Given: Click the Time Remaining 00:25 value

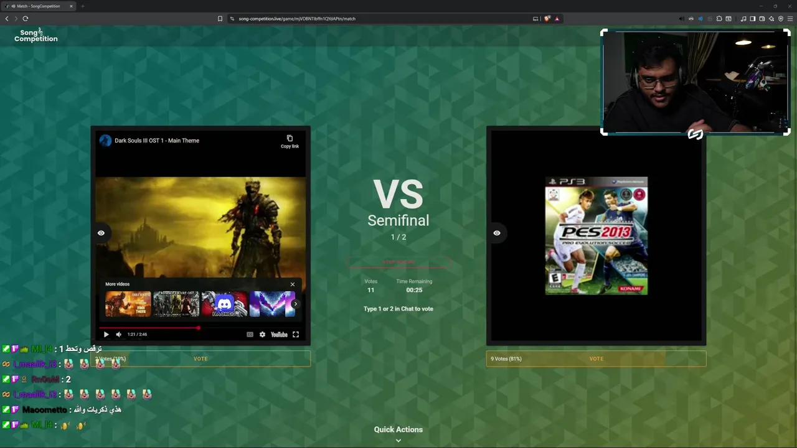Looking at the screenshot, I should click(x=414, y=290).
